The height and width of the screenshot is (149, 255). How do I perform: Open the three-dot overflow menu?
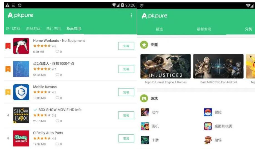[131, 15]
